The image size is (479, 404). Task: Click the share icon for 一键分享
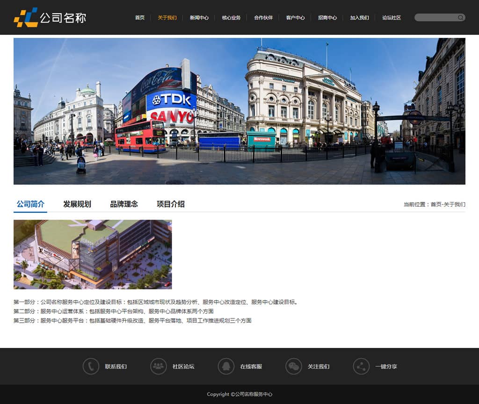(x=361, y=366)
